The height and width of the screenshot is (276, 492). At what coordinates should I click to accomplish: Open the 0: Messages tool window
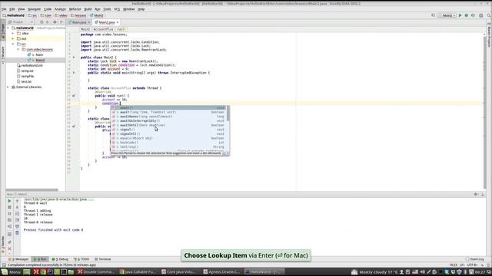click(18, 259)
